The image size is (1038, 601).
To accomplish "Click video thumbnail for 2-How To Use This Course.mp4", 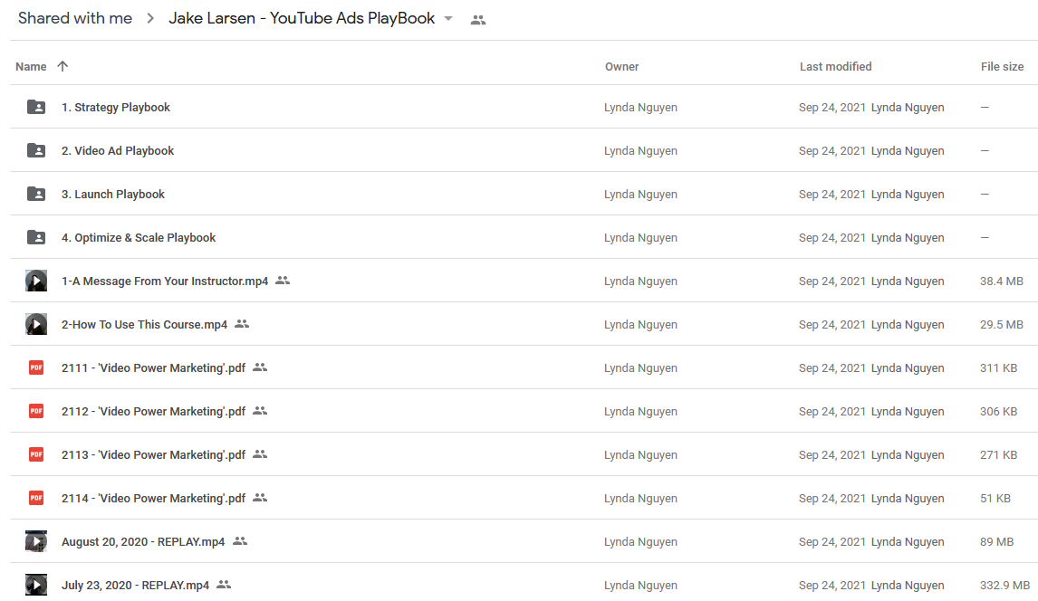I will coord(36,325).
